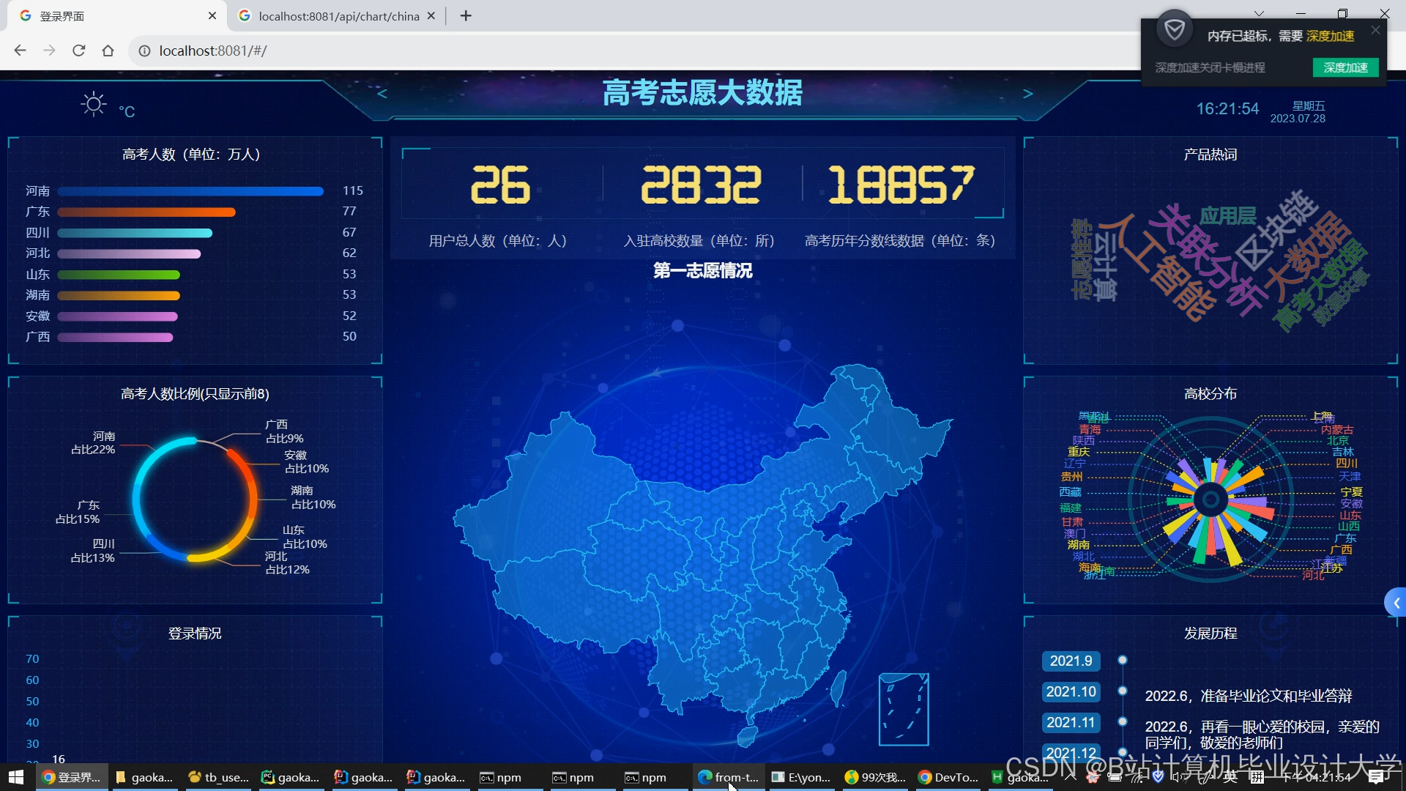The height and width of the screenshot is (791, 1406).
Task: Click the South China Sea inset map
Action: click(904, 709)
